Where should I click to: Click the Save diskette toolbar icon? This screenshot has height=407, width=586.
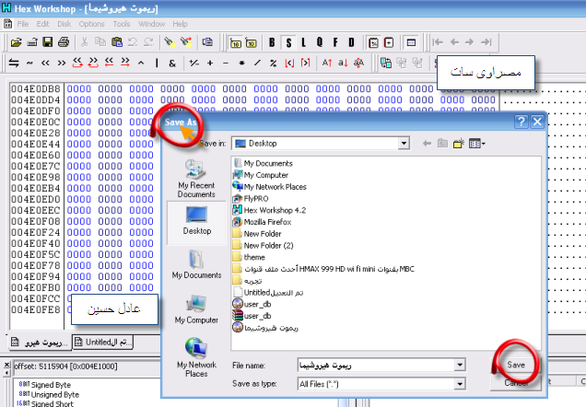click(x=48, y=42)
